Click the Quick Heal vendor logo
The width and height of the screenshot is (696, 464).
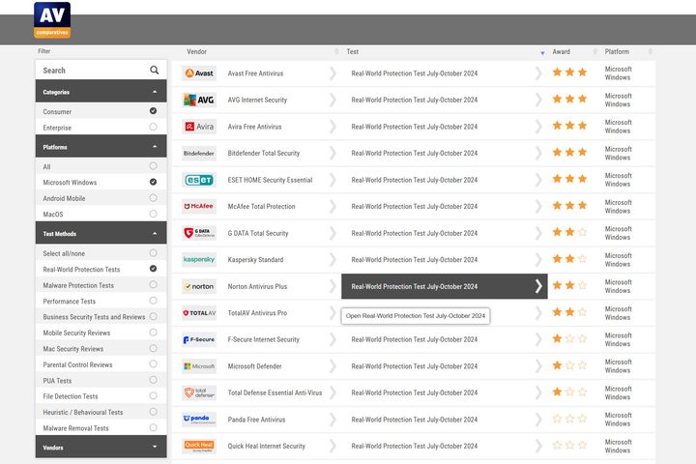coord(199,446)
